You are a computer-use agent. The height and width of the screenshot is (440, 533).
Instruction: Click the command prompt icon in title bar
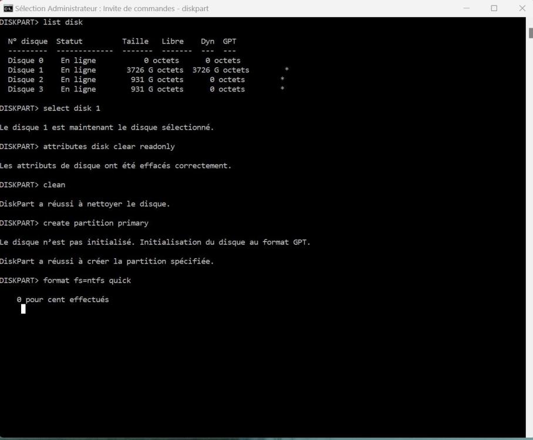(x=8, y=8)
